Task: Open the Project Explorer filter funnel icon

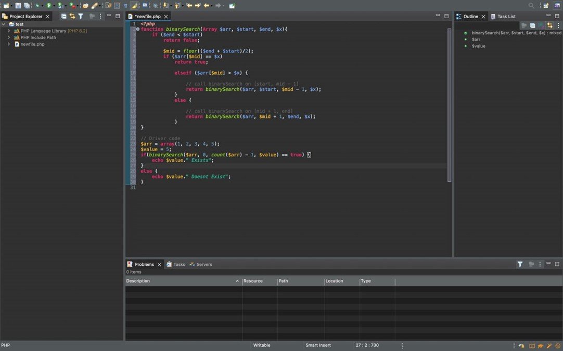Action: 81,16
